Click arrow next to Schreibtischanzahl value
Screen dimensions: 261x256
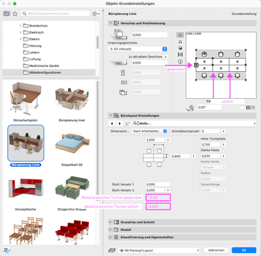pyautogui.click(x=223, y=131)
